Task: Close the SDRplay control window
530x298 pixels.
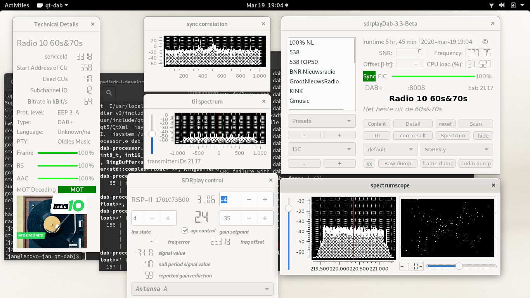Action: click(271, 180)
